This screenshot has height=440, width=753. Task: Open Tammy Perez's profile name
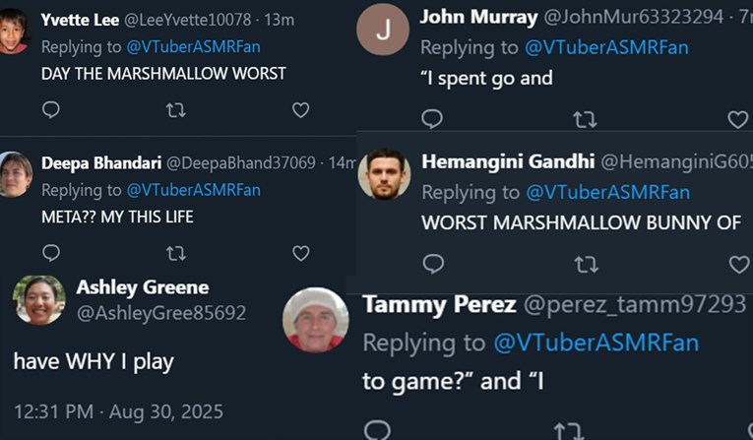tap(439, 304)
